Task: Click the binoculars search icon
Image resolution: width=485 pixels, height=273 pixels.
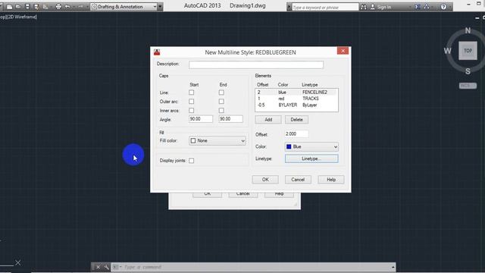Action: [x=364, y=7]
